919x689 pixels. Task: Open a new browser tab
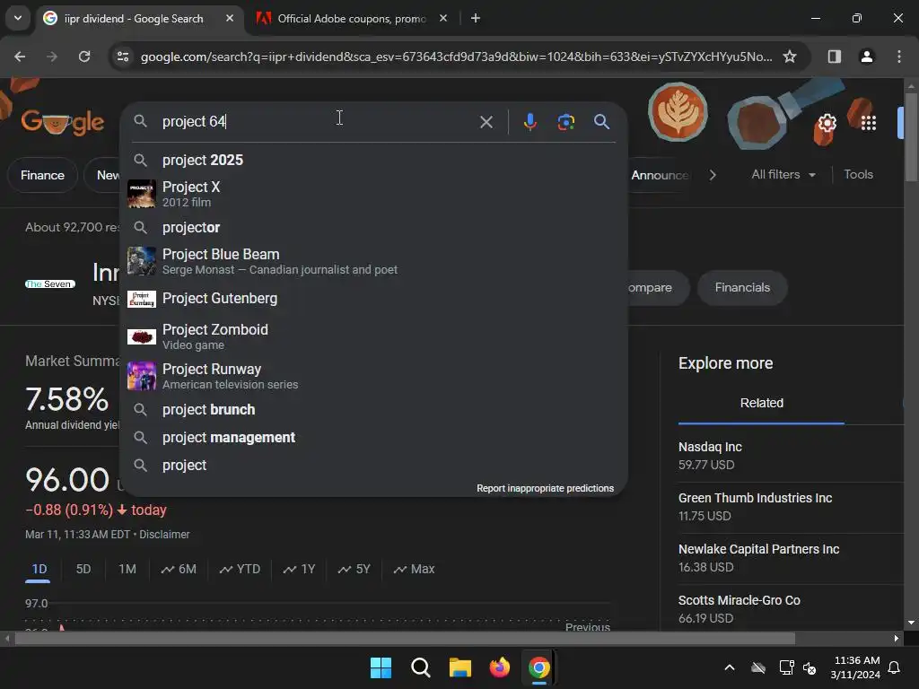[x=476, y=18]
